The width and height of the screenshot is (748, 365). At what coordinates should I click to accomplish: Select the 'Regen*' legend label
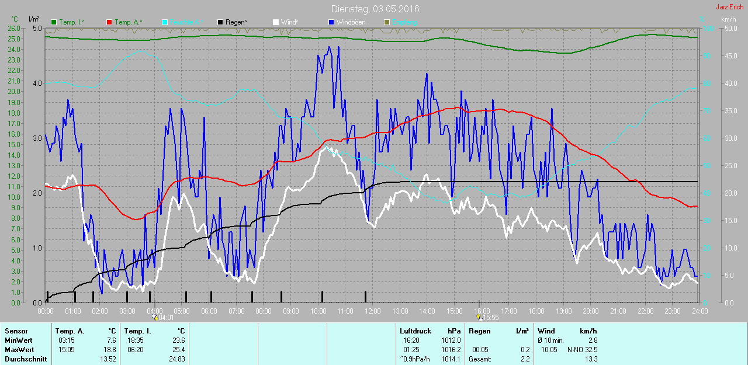pos(236,22)
